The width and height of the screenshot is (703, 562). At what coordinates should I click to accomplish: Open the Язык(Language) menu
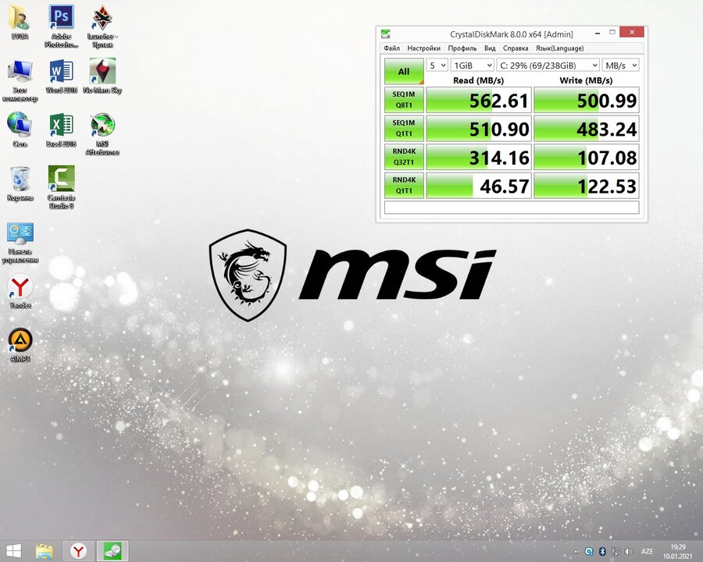point(559,48)
